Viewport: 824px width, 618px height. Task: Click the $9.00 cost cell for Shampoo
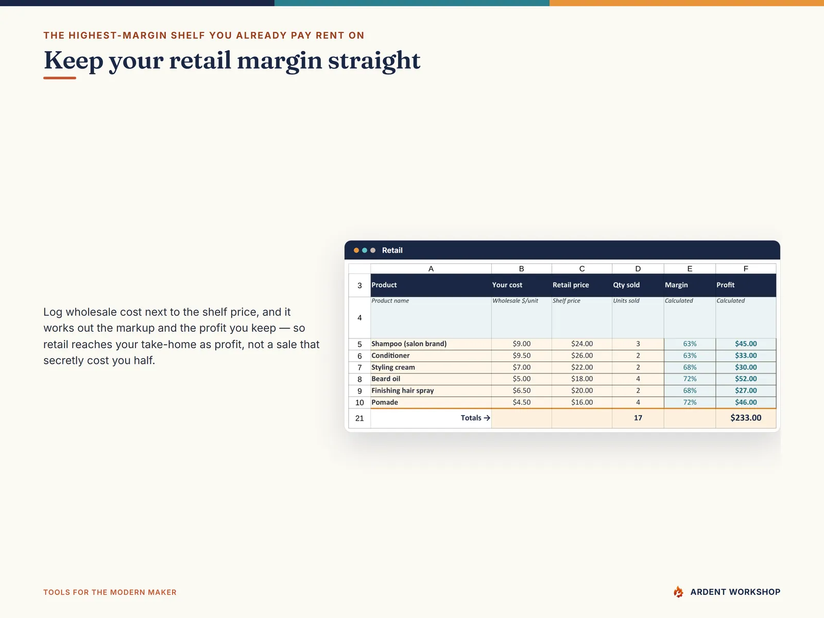pos(522,344)
